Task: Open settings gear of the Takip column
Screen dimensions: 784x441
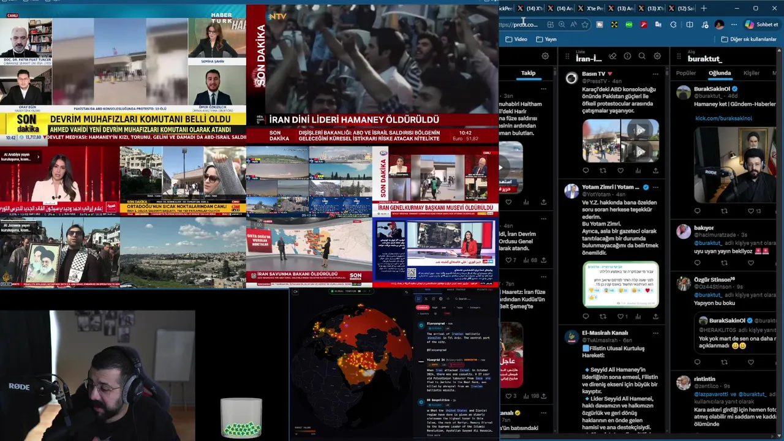Action: click(545, 56)
